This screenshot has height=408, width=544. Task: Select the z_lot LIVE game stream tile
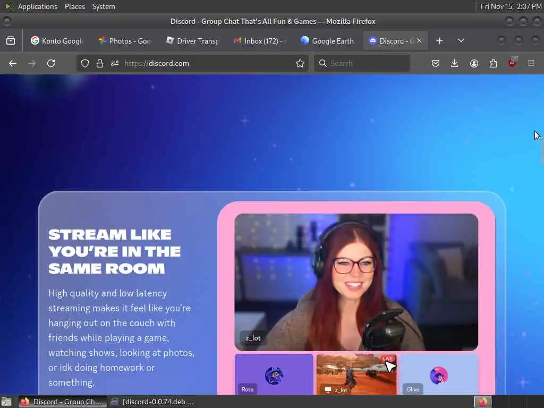pyautogui.click(x=356, y=374)
